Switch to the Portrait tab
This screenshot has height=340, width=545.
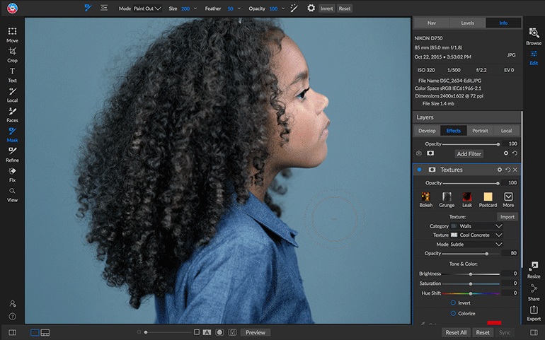pos(480,131)
